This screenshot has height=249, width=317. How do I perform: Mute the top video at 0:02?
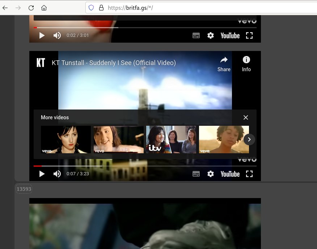(x=57, y=35)
